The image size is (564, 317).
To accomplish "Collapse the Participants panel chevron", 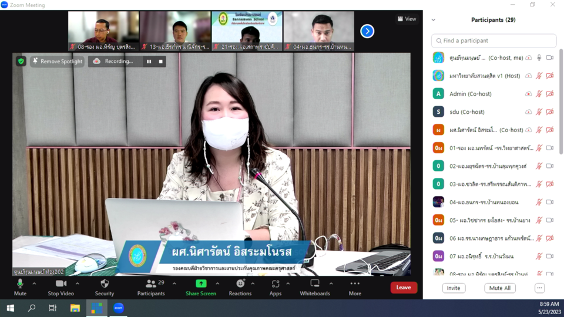I will 434,20.
